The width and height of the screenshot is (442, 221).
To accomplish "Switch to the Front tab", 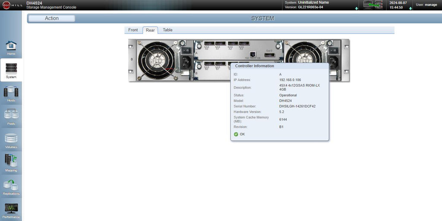I will tap(133, 30).
